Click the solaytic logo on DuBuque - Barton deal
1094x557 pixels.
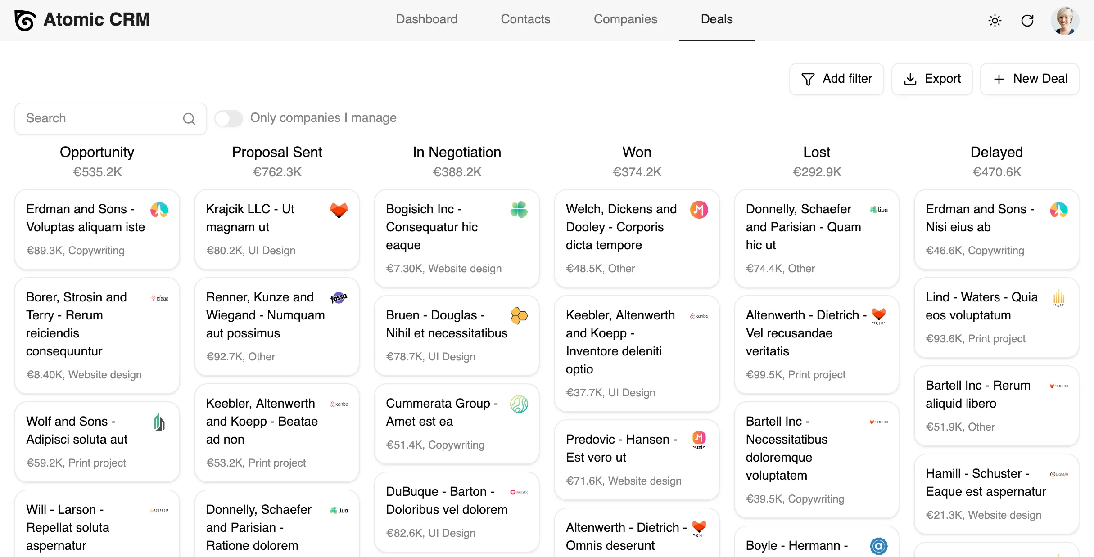(519, 492)
